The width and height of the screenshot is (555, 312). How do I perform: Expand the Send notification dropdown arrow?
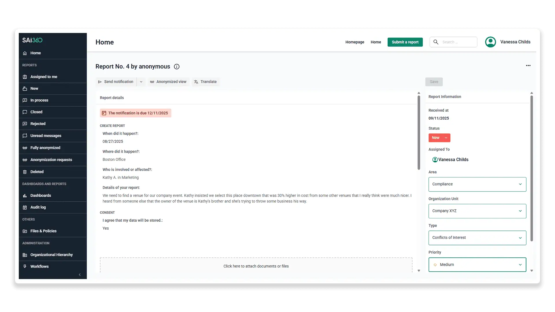click(141, 82)
